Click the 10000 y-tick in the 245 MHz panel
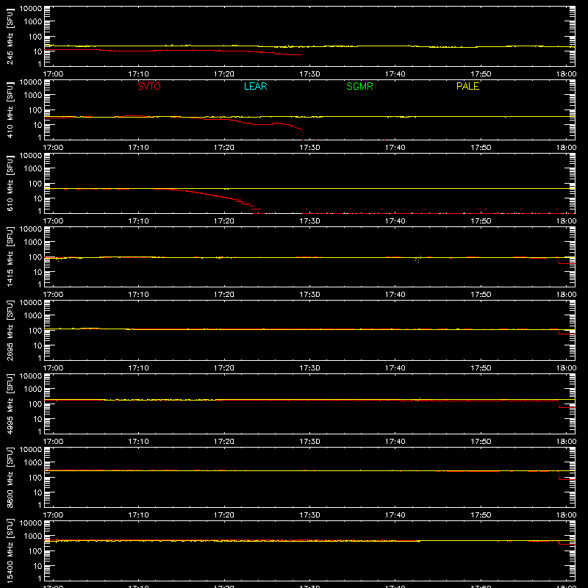 coord(31,9)
